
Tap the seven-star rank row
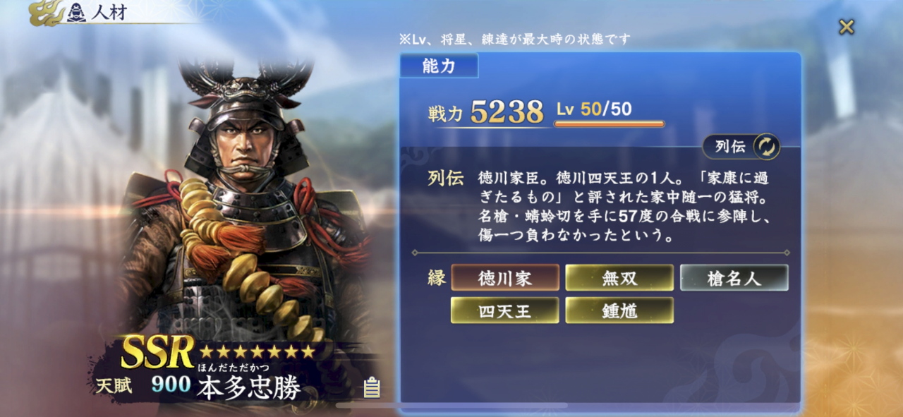[x=257, y=351]
